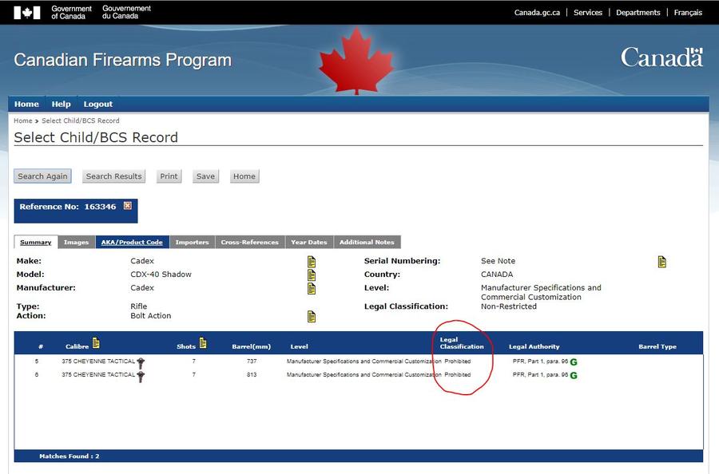Click the Search Again button
The width and height of the screenshot is (719, 474).
(42, 176)
